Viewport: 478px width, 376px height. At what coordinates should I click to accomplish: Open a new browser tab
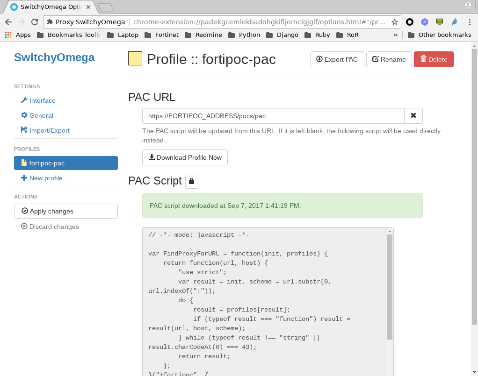click(106, 7)
